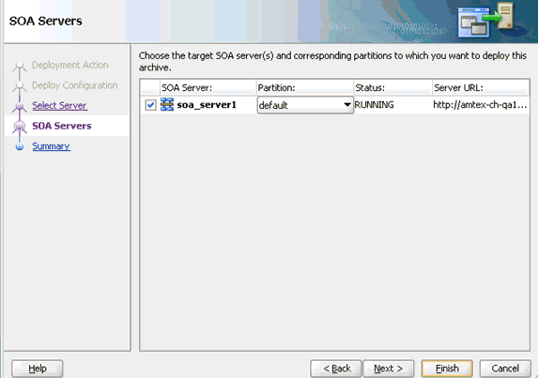Open the Summary step link
539x378 pixels.
pos(51,146)
